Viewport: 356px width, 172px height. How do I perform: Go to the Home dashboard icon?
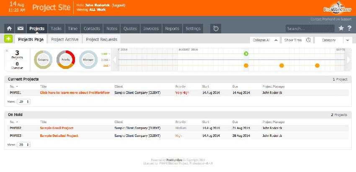[9, 28]
